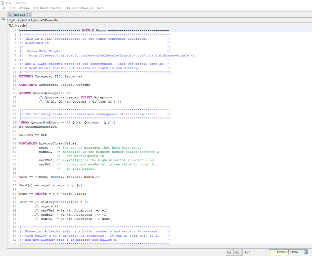Close the Paxos.tla editor tab
Viewport: 312px width, 256px height.
tap(29, 14)
